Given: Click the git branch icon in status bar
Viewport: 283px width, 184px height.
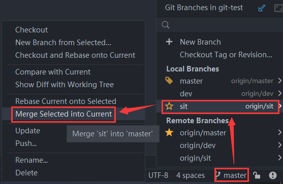Looking at the screenshot, I should tap(218, 175).
